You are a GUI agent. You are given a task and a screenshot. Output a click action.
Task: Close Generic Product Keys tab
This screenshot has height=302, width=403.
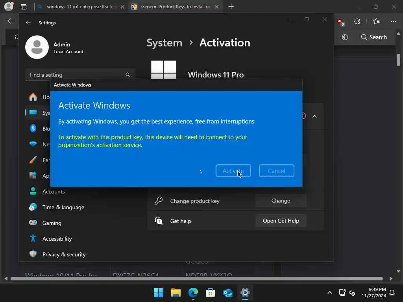217,7
